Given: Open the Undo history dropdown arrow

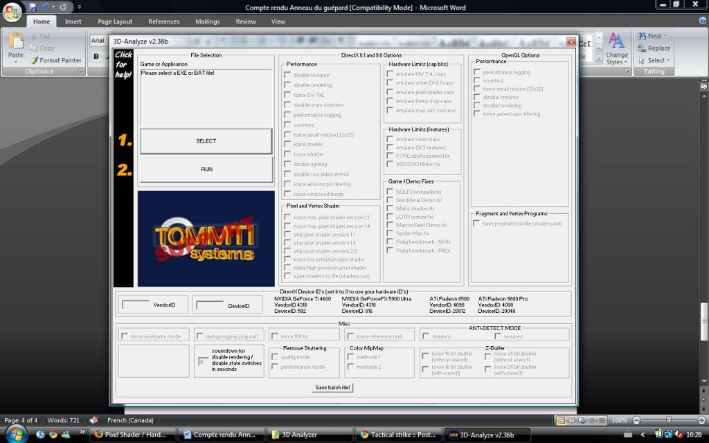Looking at the screenshot, I should click(53, 7).
